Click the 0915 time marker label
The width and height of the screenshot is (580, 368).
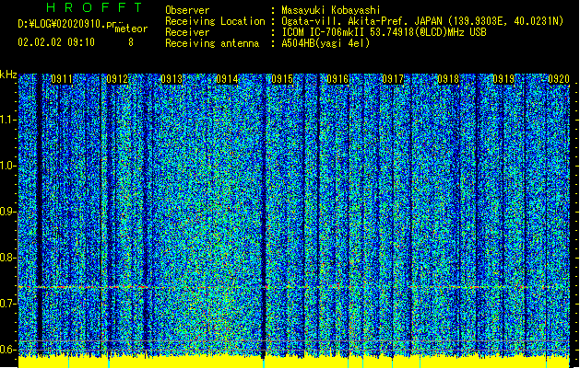click(282, 79)
